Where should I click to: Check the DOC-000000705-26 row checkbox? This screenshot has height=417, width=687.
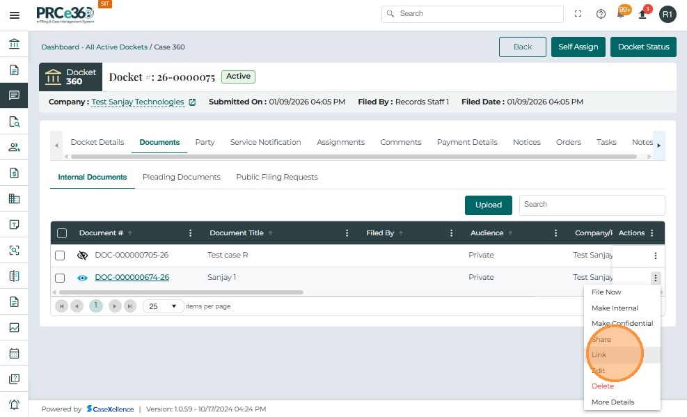coord(60,255)
